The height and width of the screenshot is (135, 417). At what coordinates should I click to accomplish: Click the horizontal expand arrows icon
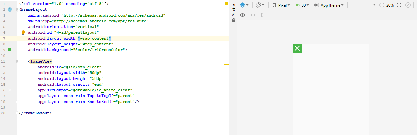point(253,15)
